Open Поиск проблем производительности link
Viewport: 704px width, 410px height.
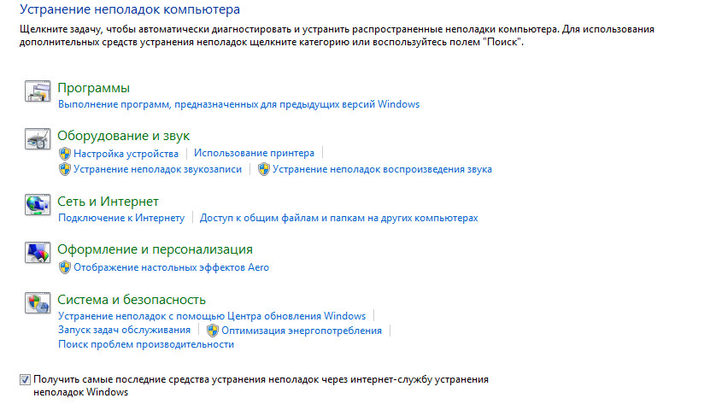pyautogui.click(x=146, y=344)
